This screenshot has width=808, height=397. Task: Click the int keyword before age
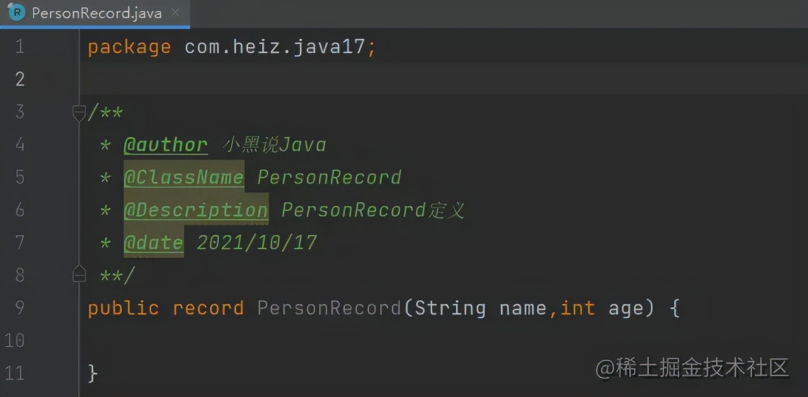(x=577, y=307)
